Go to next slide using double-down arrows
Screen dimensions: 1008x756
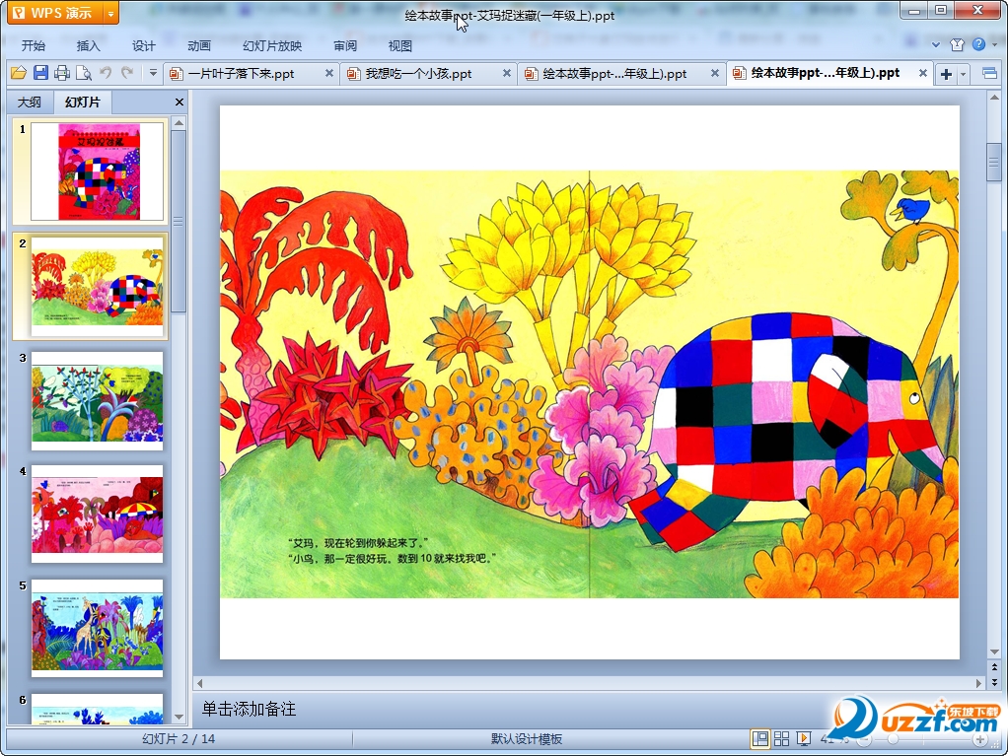tap(994, 681)
